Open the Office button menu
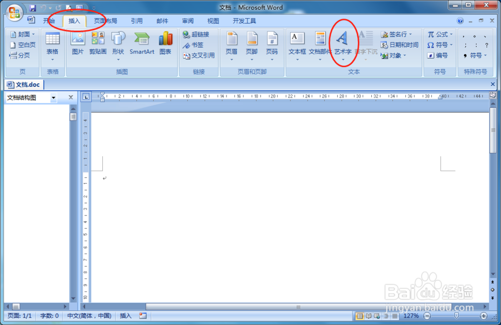The image size is (501, 325). coord(14,13)
